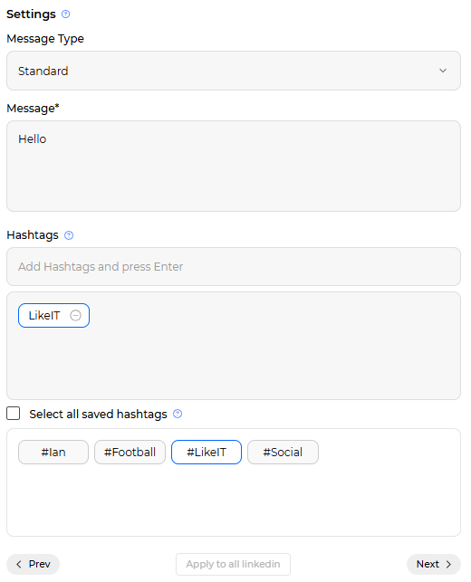Screen dimensions: 471x582
Task: Select the LikeIT chip in the hashtags box
Action: coord(44,316)
